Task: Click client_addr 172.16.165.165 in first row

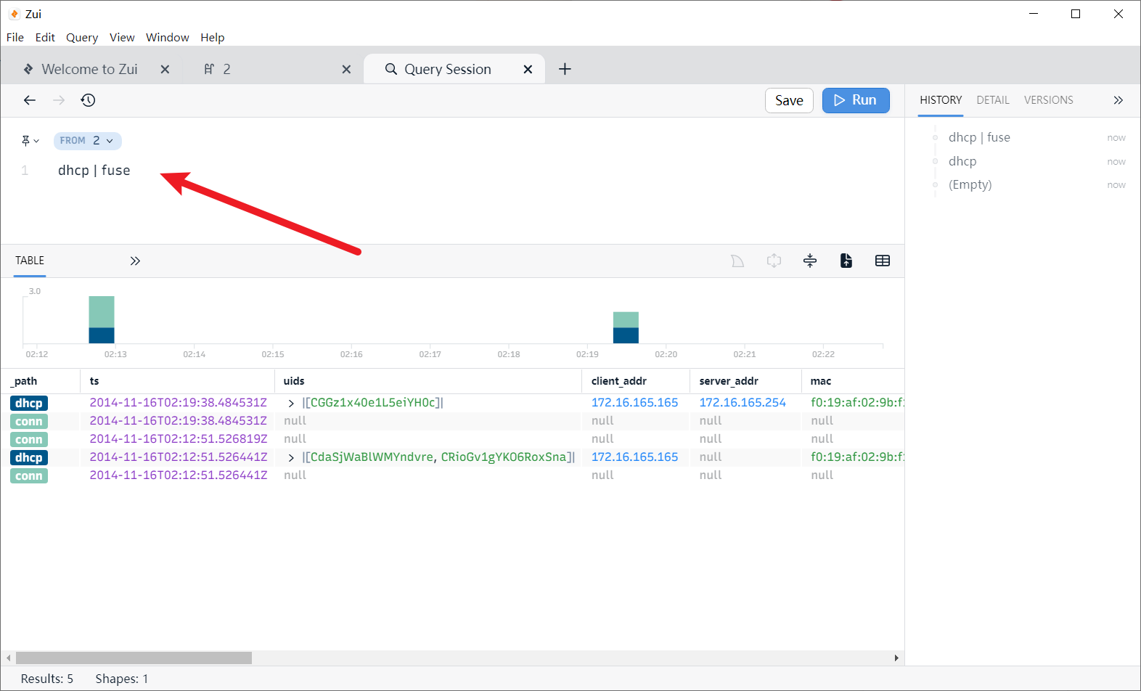Action: tap(634, 402)
